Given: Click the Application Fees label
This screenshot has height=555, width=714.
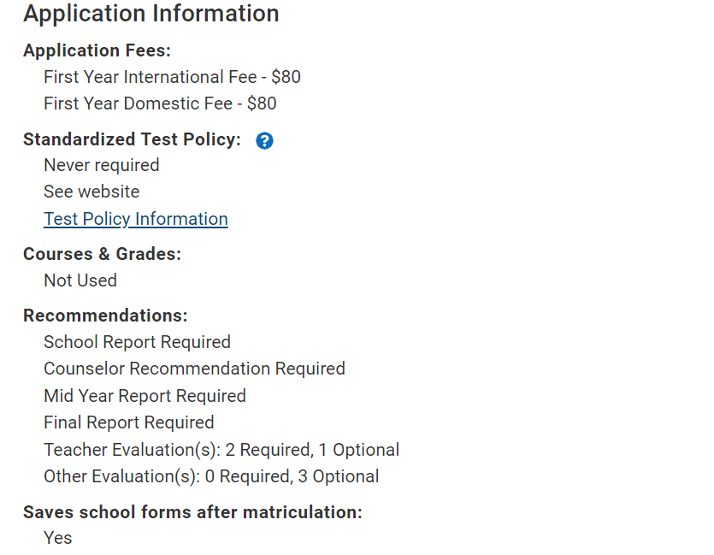Looking at the screenshot, I should coord(97,50).
